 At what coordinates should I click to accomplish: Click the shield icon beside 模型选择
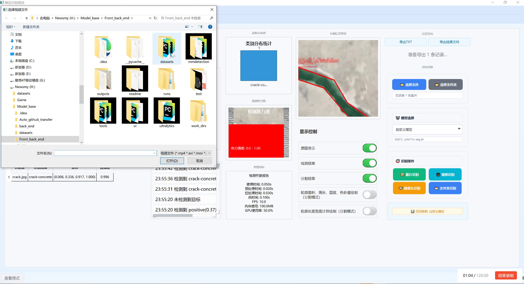point(398,118)
